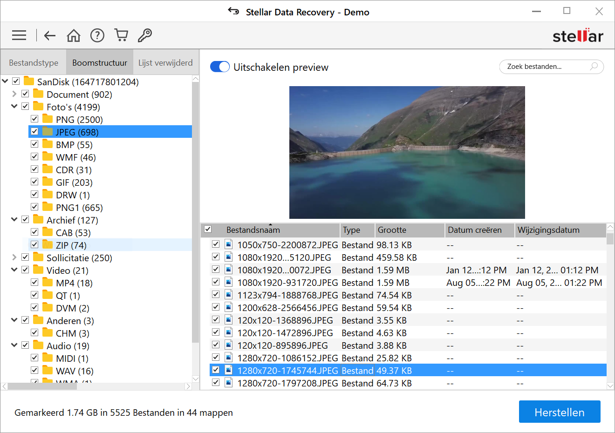Click file icon of 1280x720-1797208.JPEG
The image size is (615, 433).
[229, 382]
